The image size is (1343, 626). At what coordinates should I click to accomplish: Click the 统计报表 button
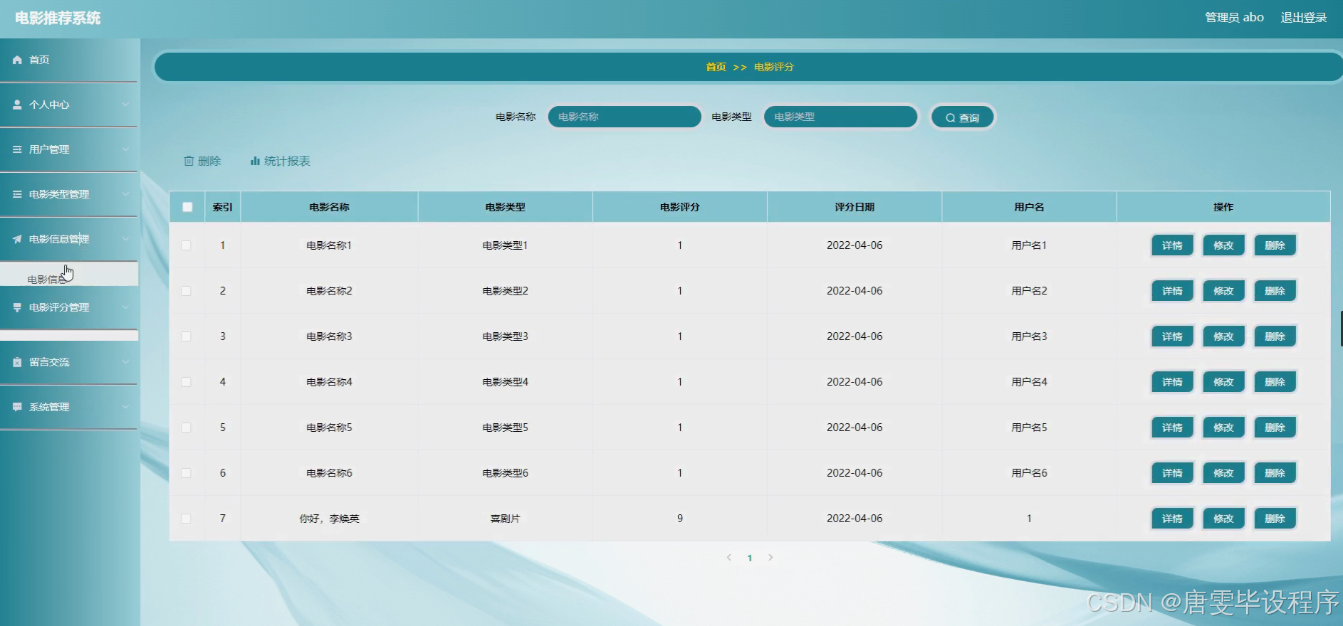pos(280,161)
